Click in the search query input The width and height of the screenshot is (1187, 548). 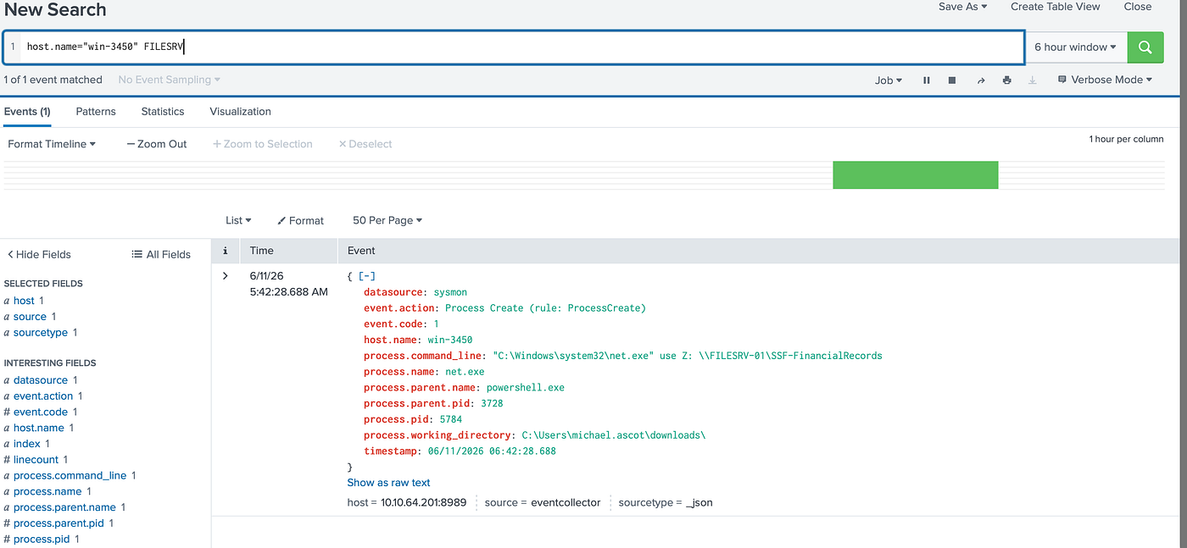(x=513, y=47)
